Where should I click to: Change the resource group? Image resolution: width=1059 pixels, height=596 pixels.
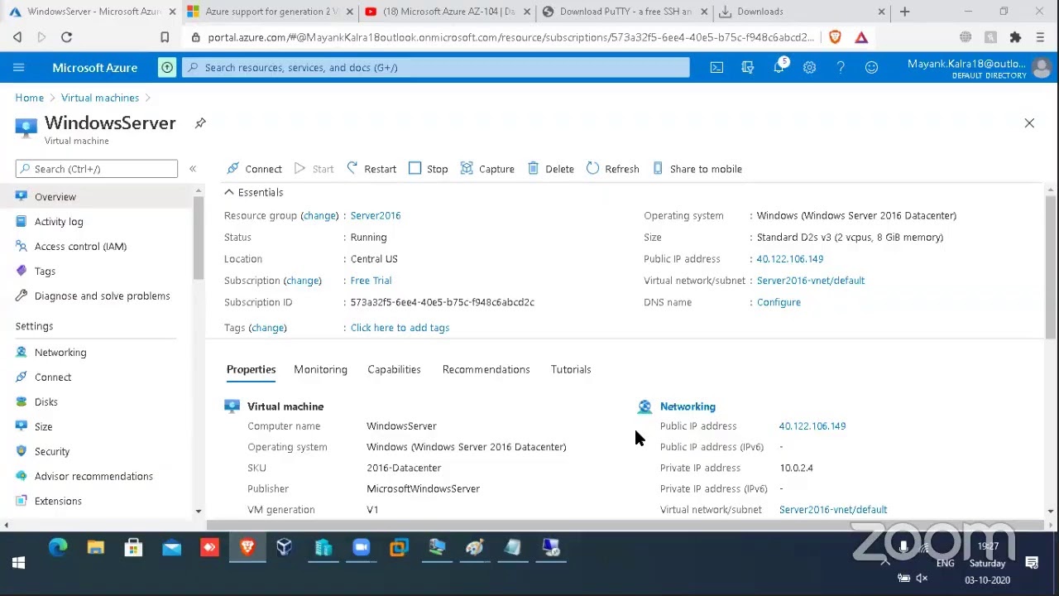tap(319, 215)
